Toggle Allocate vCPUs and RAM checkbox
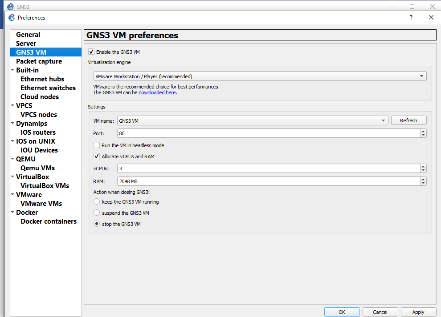This screenshot has width=441, height=317. 97,156
